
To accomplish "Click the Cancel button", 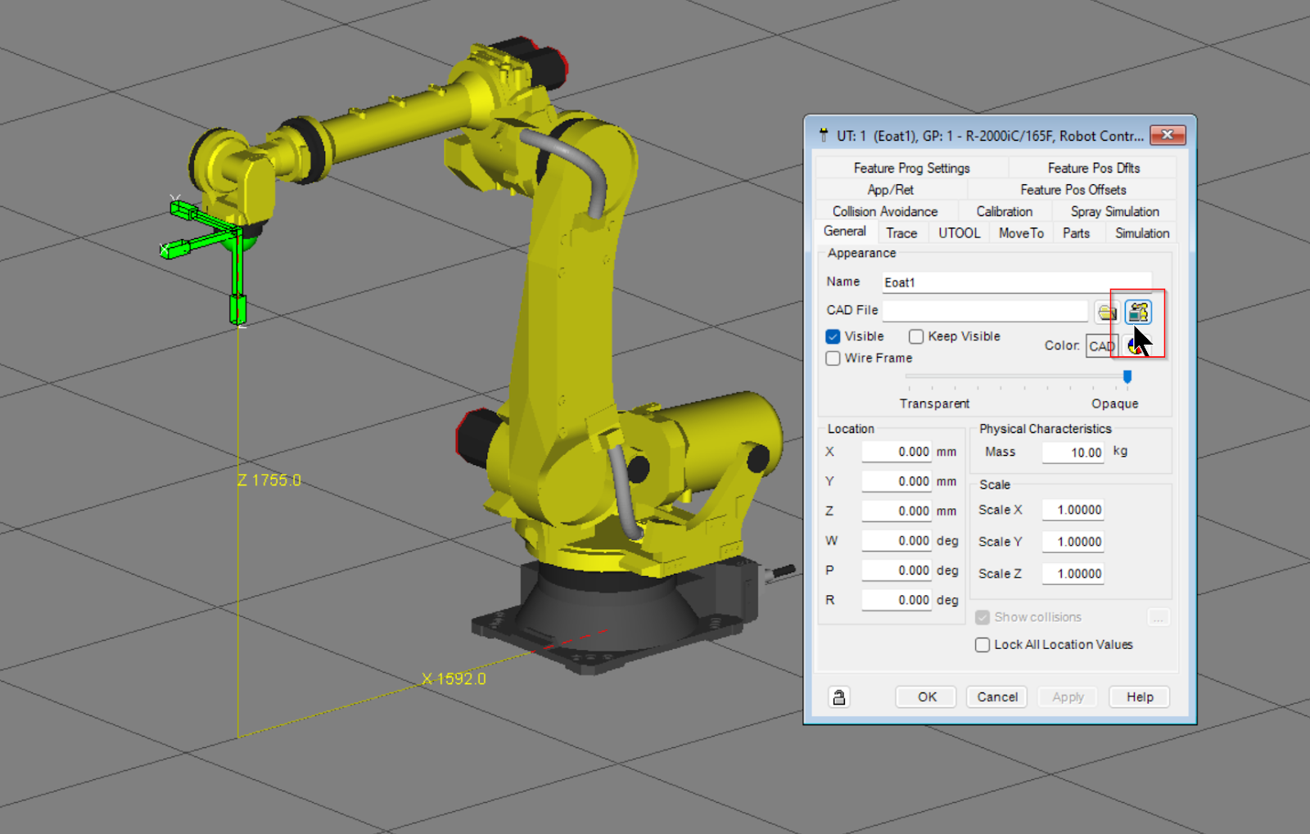I will (997, 697).
